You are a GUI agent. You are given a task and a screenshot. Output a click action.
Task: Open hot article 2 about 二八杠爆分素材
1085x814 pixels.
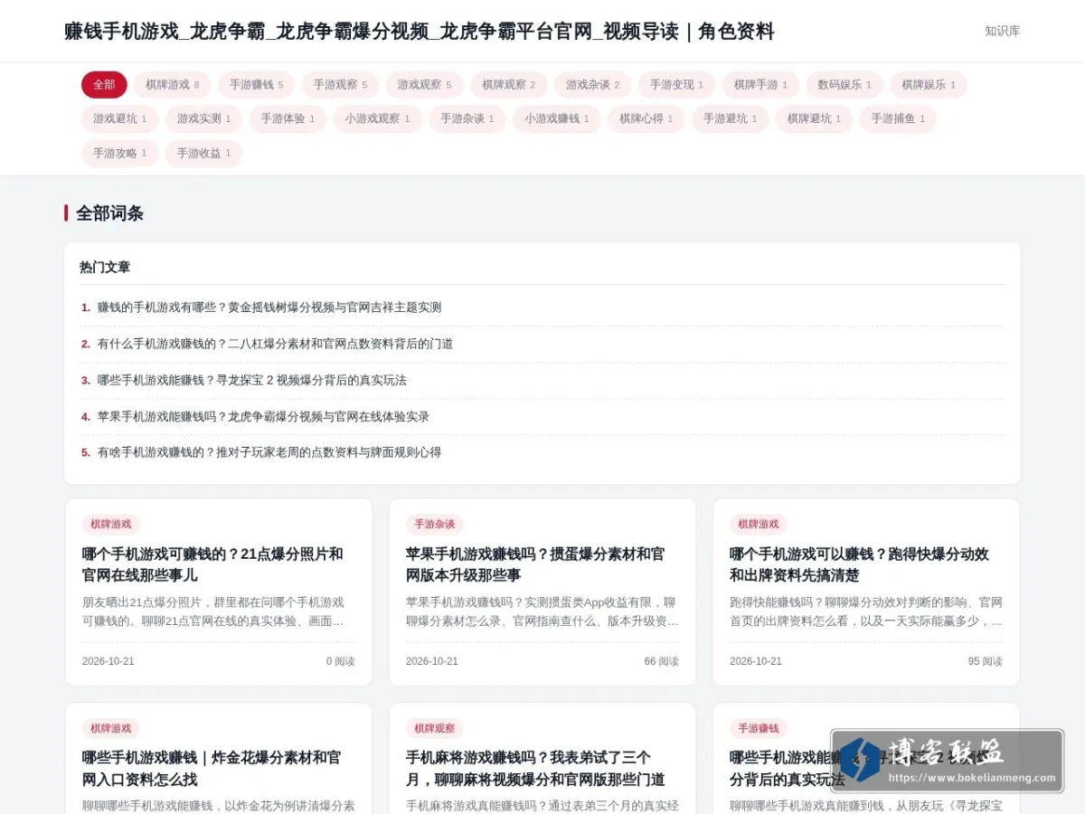(x=275, y=344)
